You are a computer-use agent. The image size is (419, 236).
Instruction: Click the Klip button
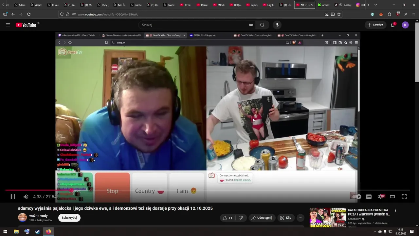[286, 218]
